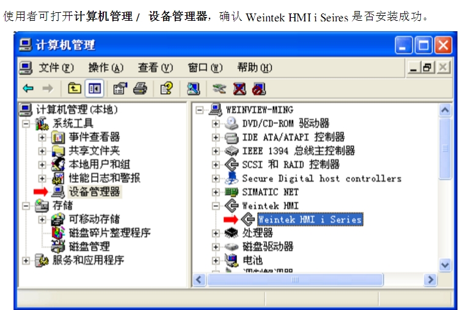Expand the 共享文件夹 node
This screenshot has width=460, height=310.
tap(42, 151)
